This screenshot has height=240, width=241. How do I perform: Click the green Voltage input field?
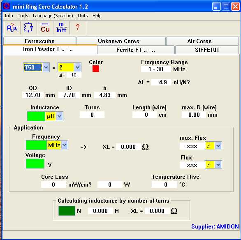tap(35, 164)
